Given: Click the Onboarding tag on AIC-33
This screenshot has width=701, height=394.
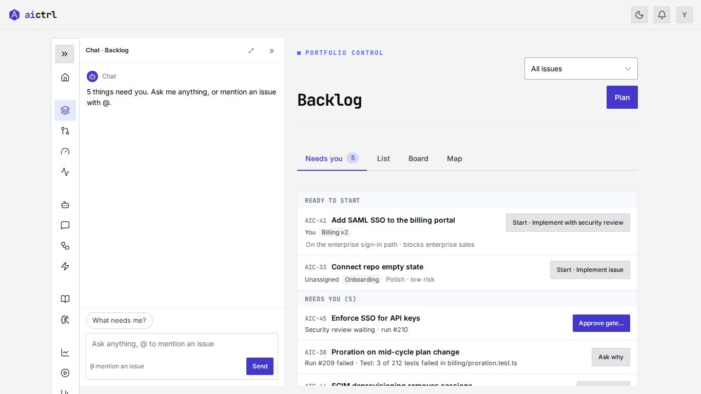Looking at the screenshot, I should coord(362,280).
